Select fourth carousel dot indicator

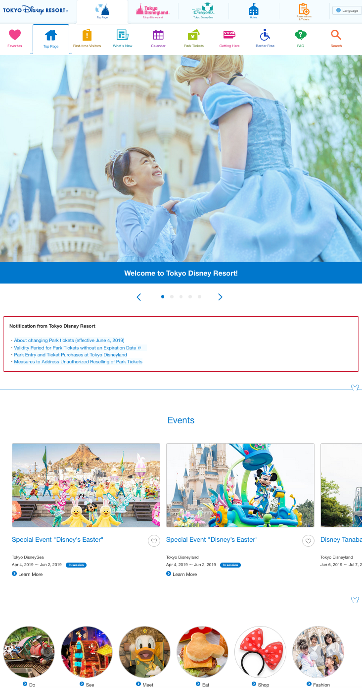click(190, 296)
